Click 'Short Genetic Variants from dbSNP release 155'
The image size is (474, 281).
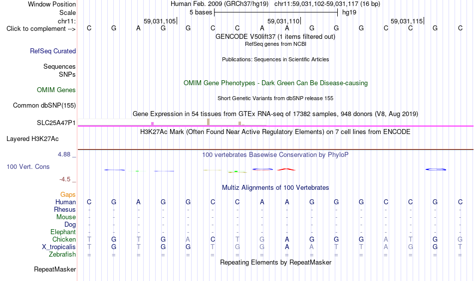[x=275, y=98]
